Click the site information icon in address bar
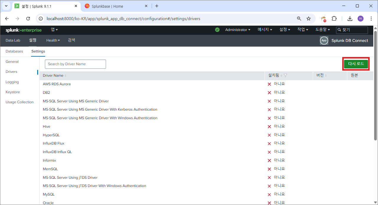This screenshot has width=378, height=205. [x=41, y=19]
